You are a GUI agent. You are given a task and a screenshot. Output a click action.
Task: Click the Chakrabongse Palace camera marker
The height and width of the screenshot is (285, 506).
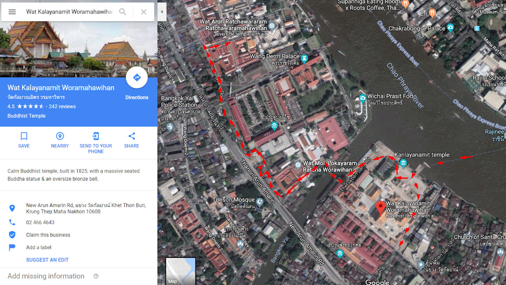(x=450, y=28)
